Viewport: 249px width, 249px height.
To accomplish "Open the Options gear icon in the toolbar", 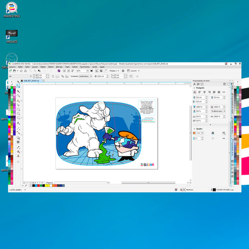I will pos(123,71).
